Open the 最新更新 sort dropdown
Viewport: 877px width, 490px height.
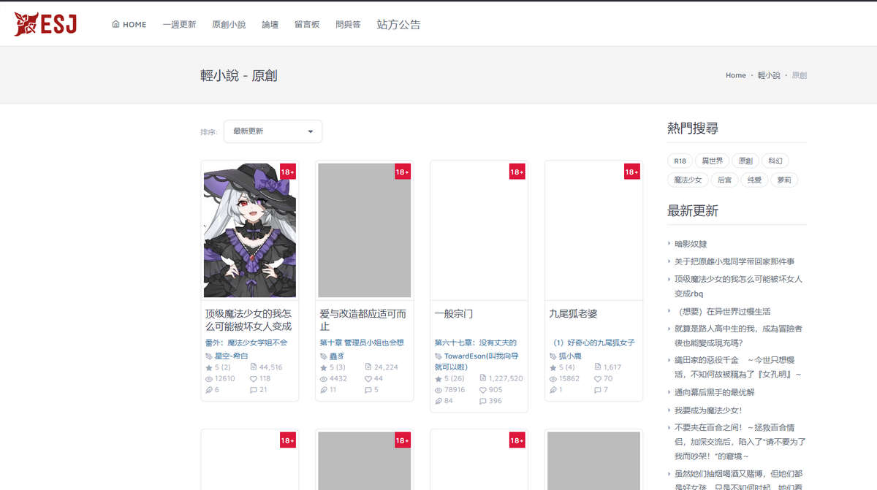coord(273,131)
